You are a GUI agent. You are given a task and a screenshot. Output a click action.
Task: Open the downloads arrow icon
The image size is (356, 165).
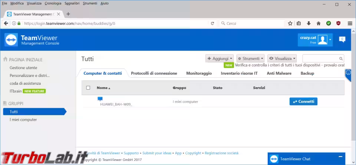309,23
